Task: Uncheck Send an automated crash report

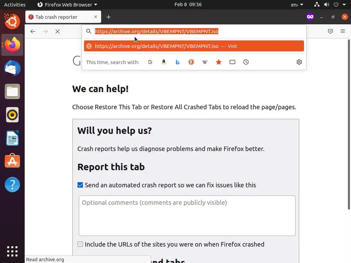Action: pos(80,185)
